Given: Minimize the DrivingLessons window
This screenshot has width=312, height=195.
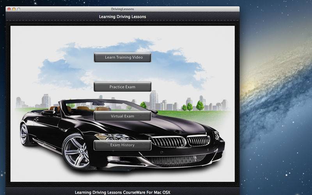Looking at the screenshot, I should pyautogui.click(x=14, y=9).
